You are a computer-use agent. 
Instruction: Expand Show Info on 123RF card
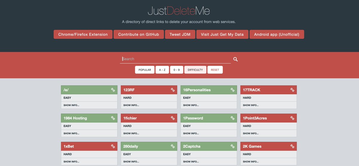(131, 105)
